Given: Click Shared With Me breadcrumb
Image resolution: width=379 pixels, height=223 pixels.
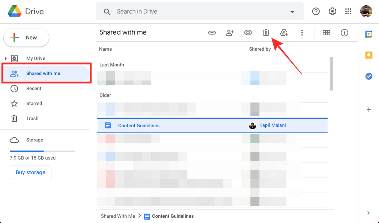Looking at the screenshot, I should pos(118,216).
